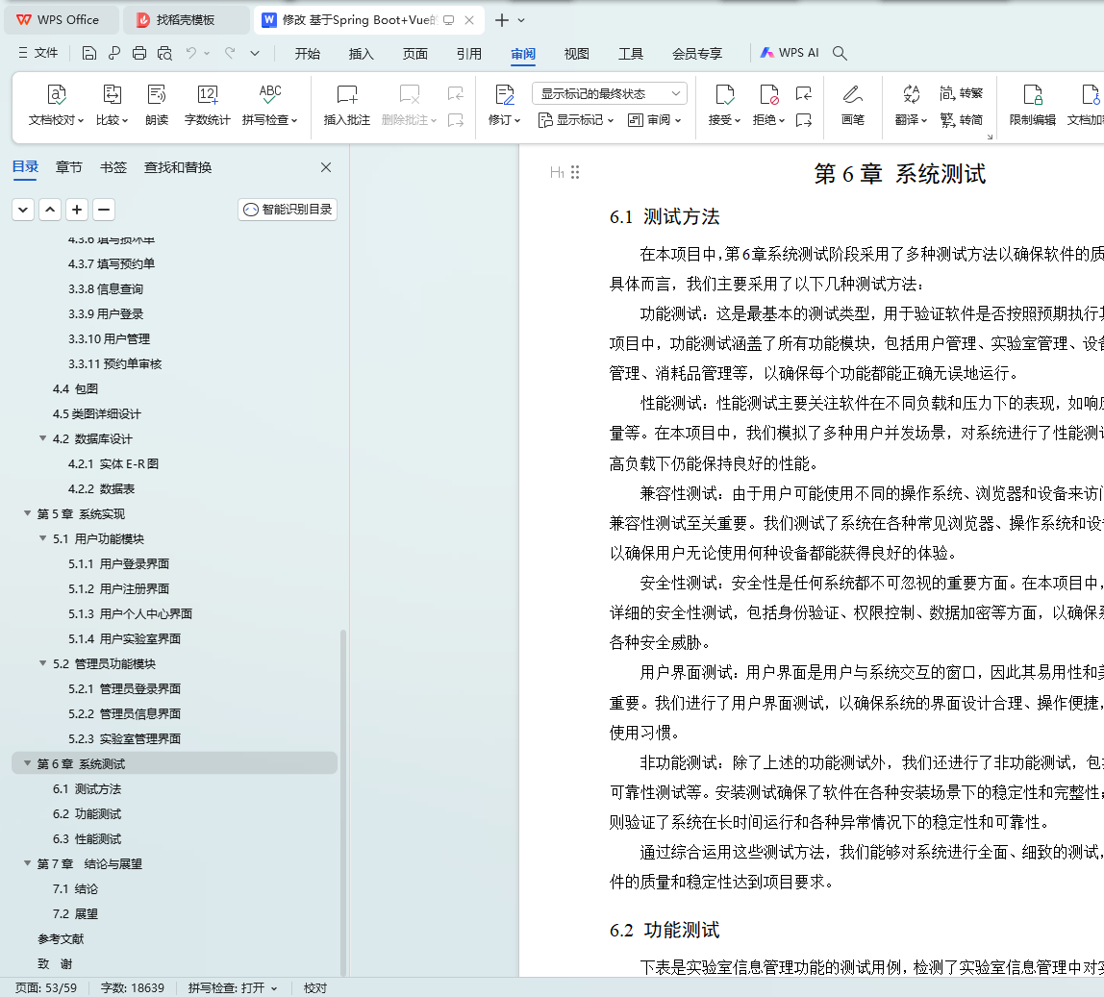Jump to 5.1.3 用户个人中心界面 heading
The width and height of the screenshot is (1104, 997).
tap(130, 614)
